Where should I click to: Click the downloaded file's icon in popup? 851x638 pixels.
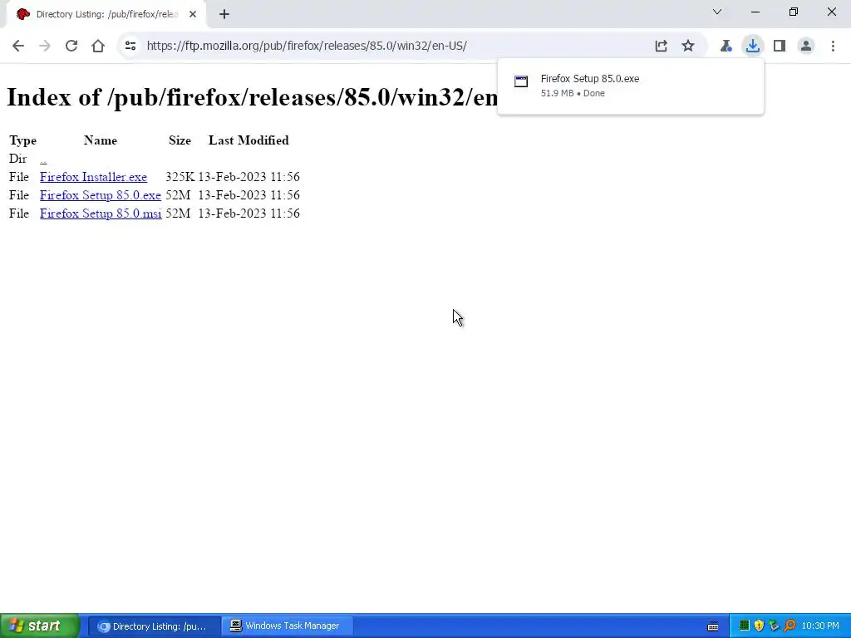(521, 81)
